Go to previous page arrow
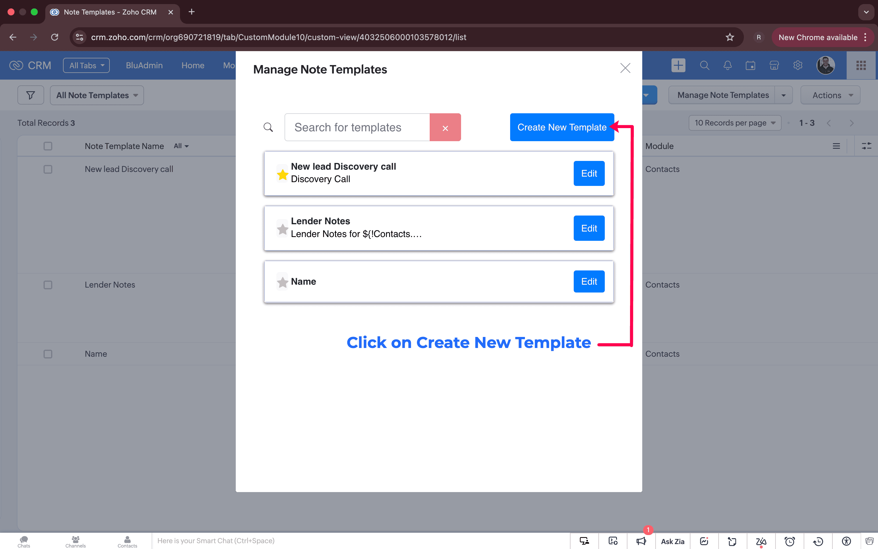 click(x=829, y=123)
